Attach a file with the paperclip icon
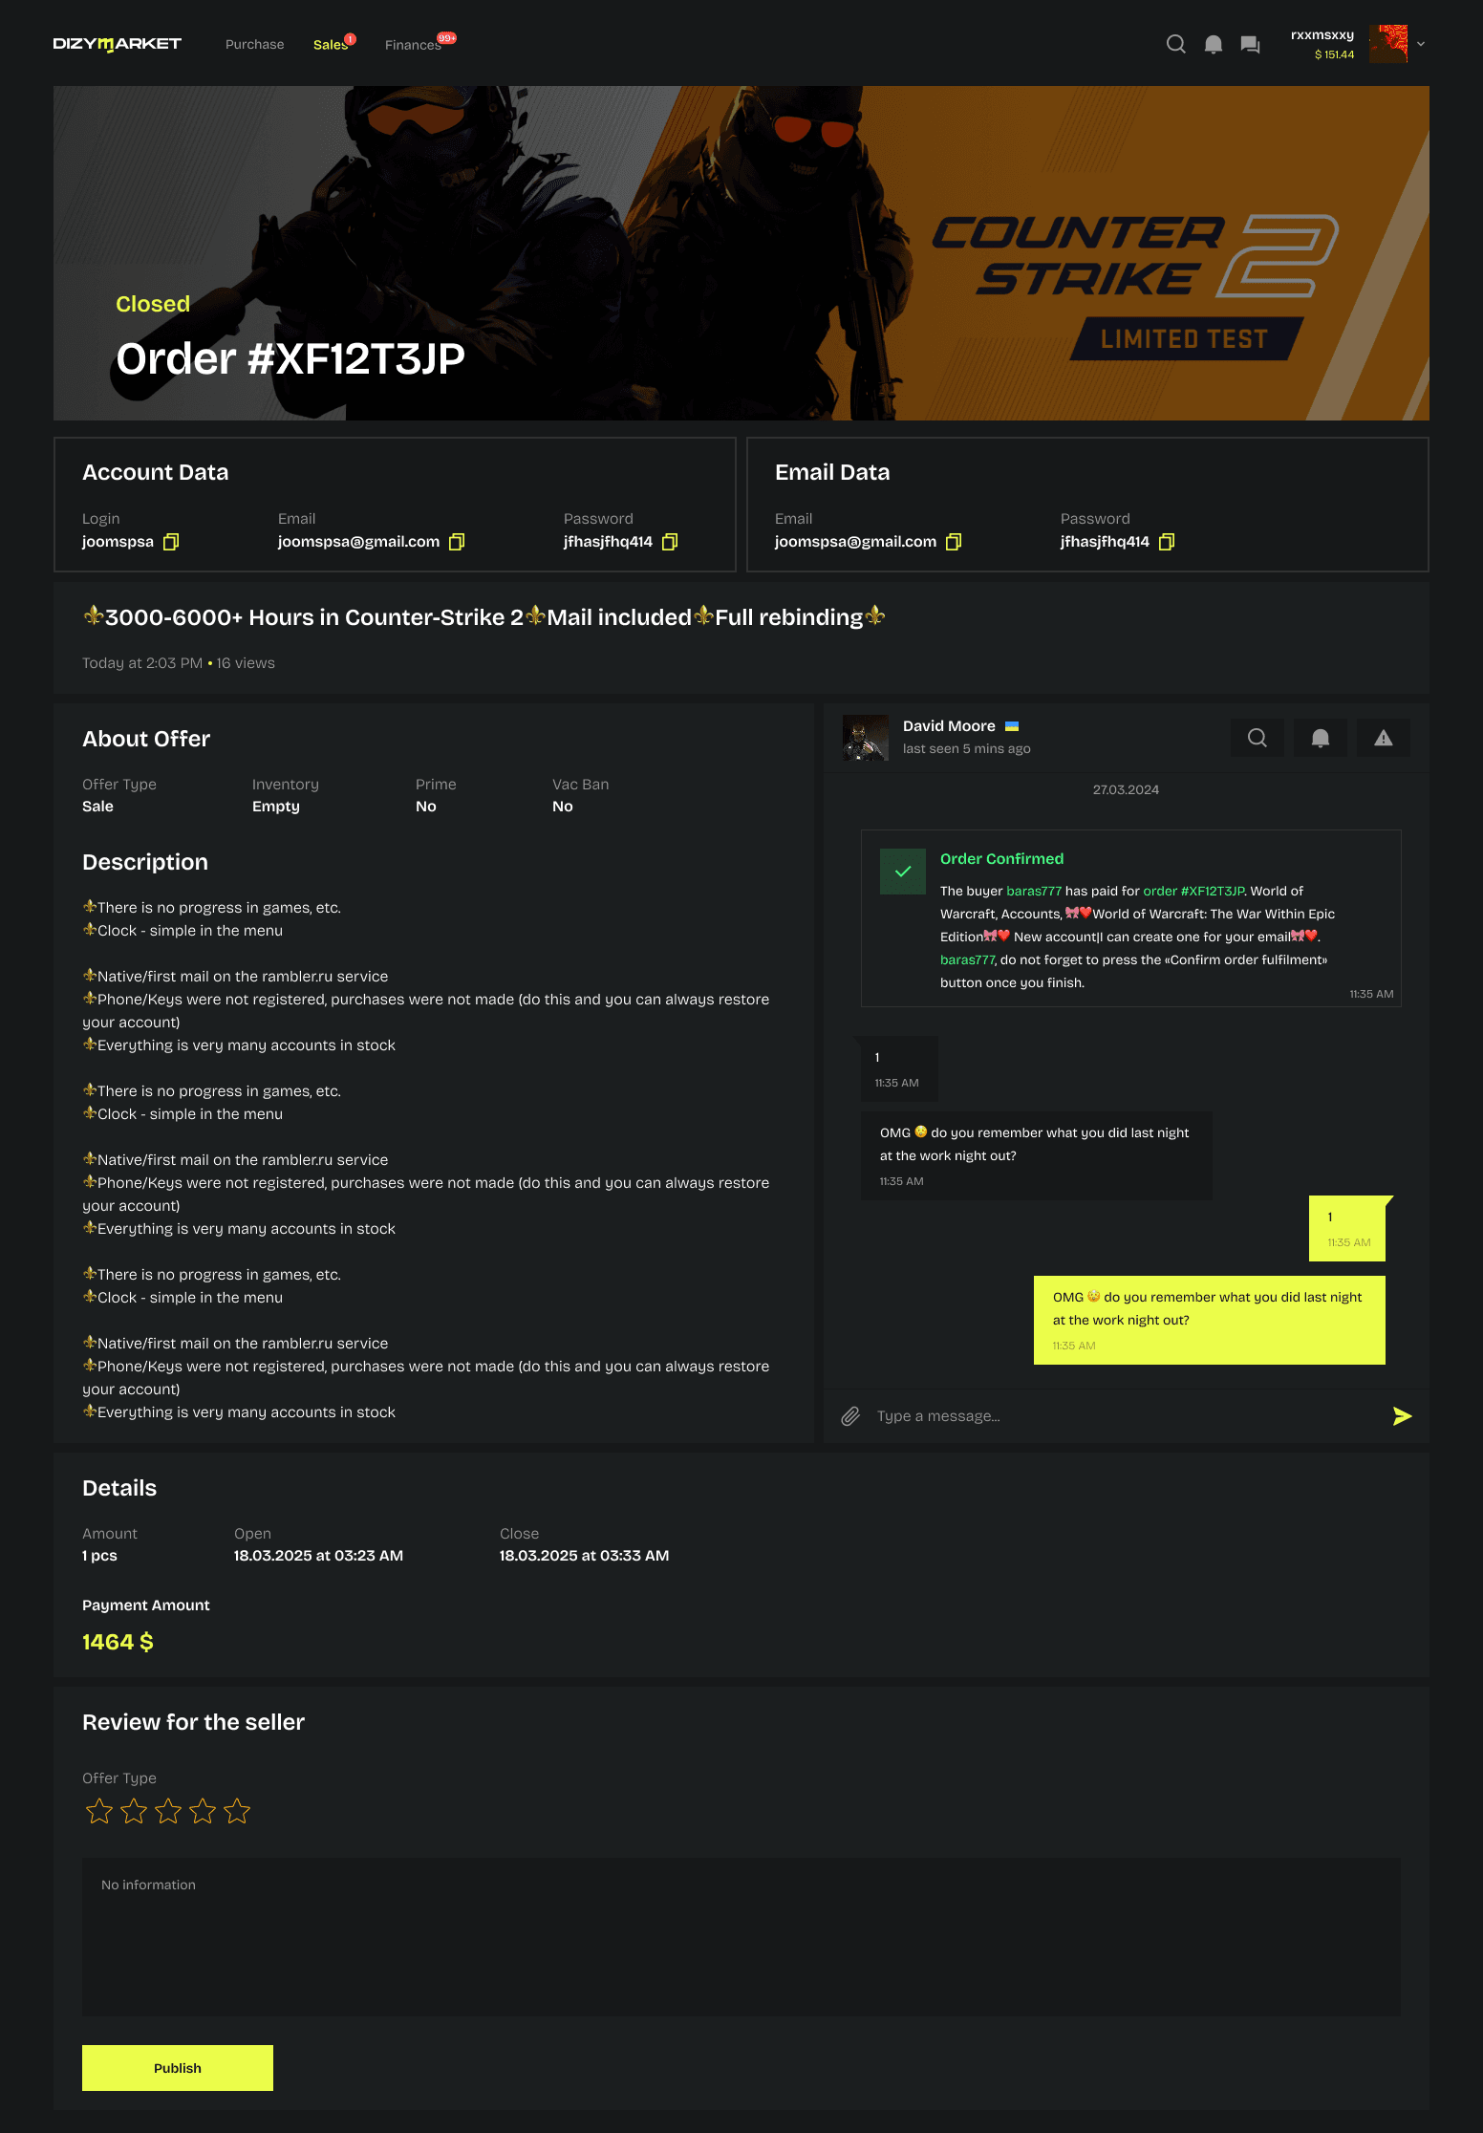This screenshot has height=2133, width=1483. click(x=850, y=1416)
